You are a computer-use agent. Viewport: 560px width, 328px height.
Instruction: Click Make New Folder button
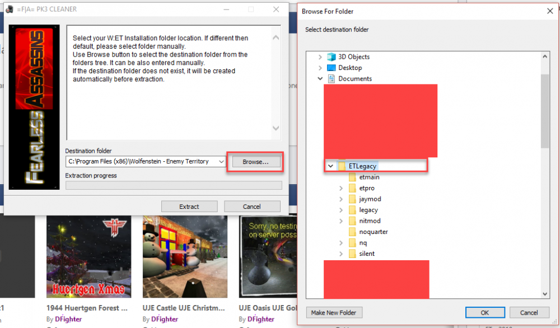[x=334, y=313]
